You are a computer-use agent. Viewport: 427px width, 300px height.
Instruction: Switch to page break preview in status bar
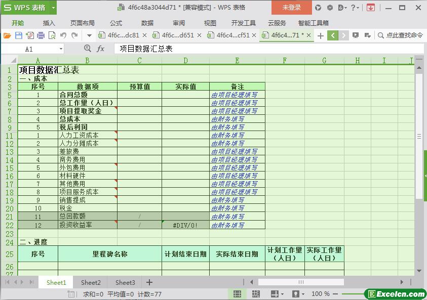tap(255, 294)
